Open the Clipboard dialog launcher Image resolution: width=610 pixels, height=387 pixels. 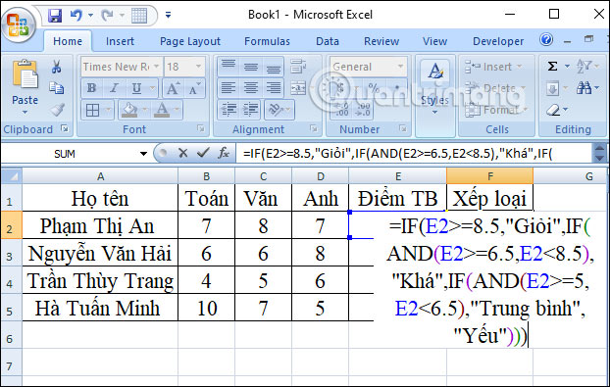coord(65,128)
